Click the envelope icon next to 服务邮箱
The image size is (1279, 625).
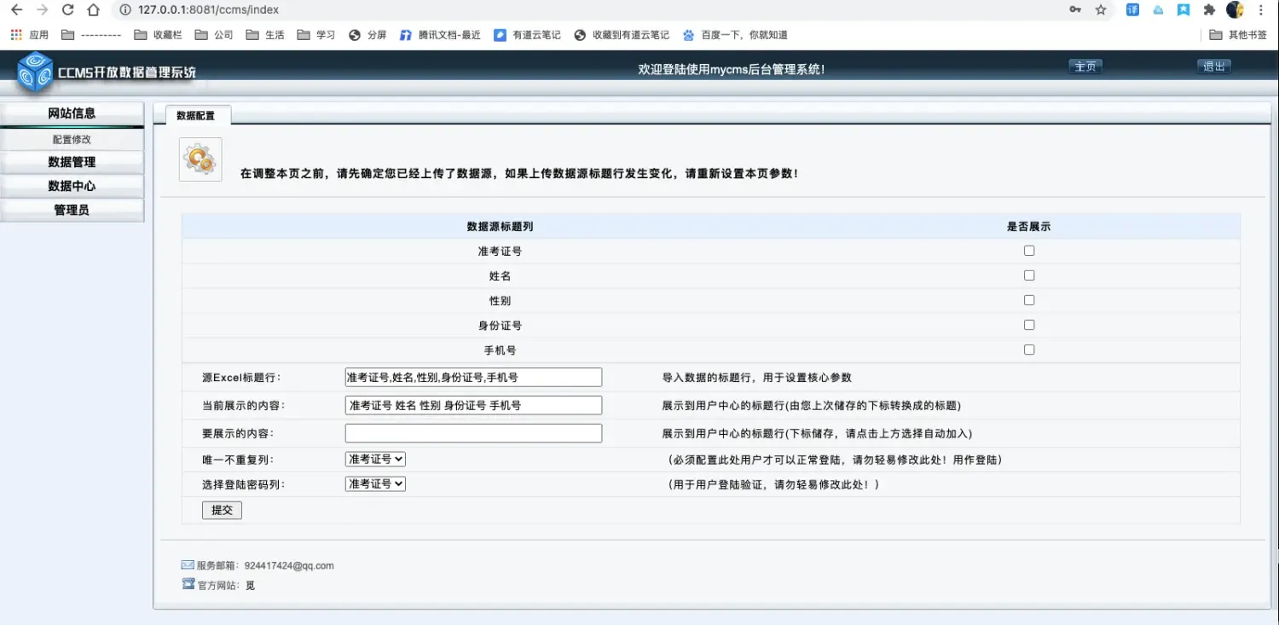(x=186, y=564)
